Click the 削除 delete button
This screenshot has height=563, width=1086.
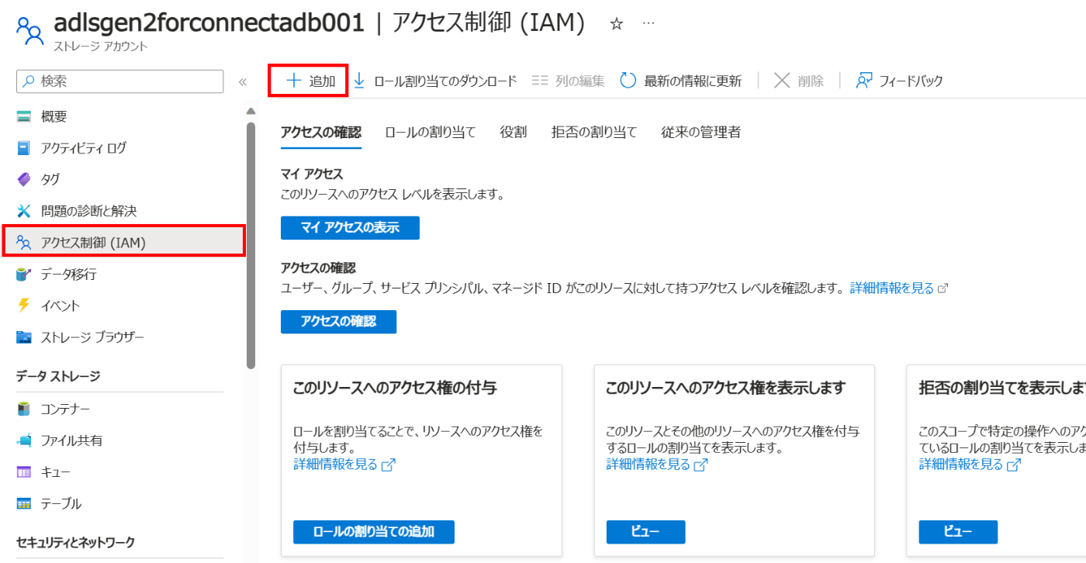(x=799, y=81)
